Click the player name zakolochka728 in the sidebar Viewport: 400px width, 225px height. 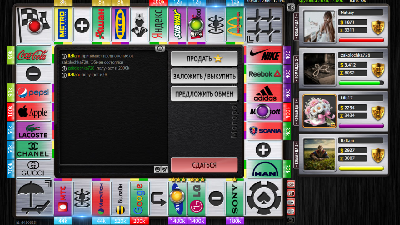coord(356,55)
